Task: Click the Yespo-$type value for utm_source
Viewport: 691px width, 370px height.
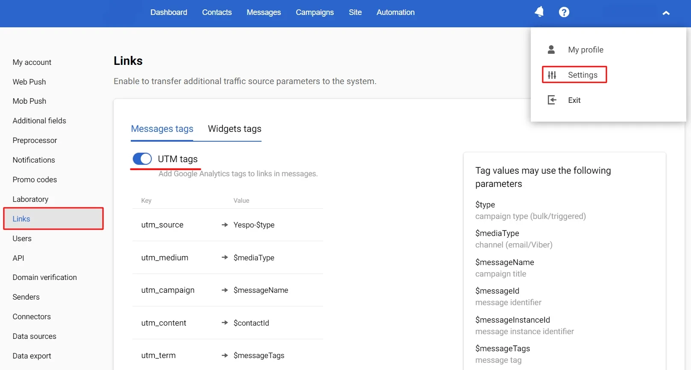Action: [x=254, y=225]
